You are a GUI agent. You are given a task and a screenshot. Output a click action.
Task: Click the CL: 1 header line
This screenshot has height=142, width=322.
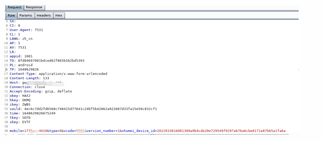click(x=15, y=34)
